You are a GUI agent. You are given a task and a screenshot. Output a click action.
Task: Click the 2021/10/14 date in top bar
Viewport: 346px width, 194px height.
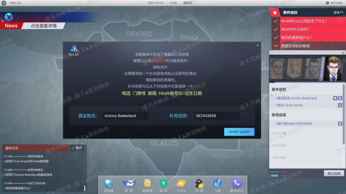(x=155, y=3)
